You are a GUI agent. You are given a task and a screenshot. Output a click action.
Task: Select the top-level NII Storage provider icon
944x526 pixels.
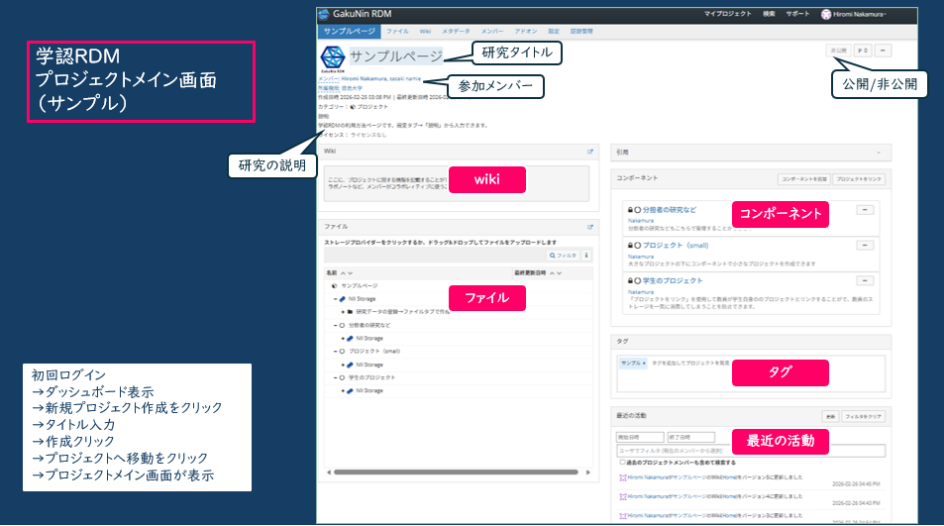pyautogui.click(x=342, y=297)
